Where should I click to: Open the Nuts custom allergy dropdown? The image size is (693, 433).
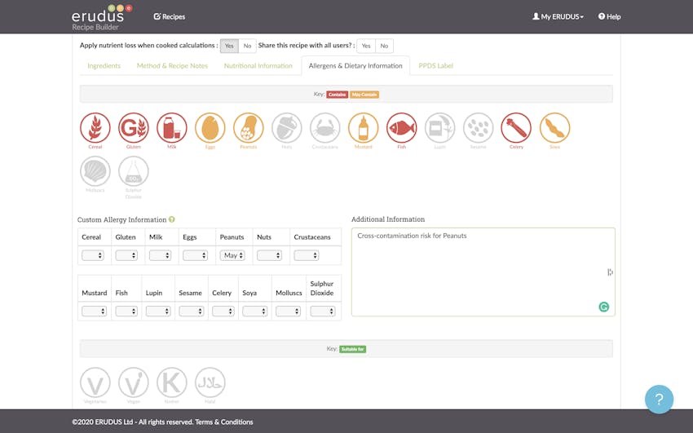pyautogui.click(x=269, y=255)
